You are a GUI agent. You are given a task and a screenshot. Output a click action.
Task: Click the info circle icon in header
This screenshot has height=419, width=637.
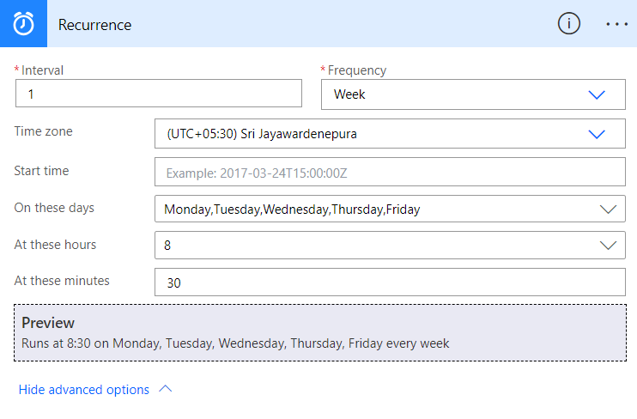(x=569, y=24)
